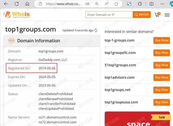Buy Now for top-1-groups.com
Screen dimensions: 173x126
(x=162, y=40)
